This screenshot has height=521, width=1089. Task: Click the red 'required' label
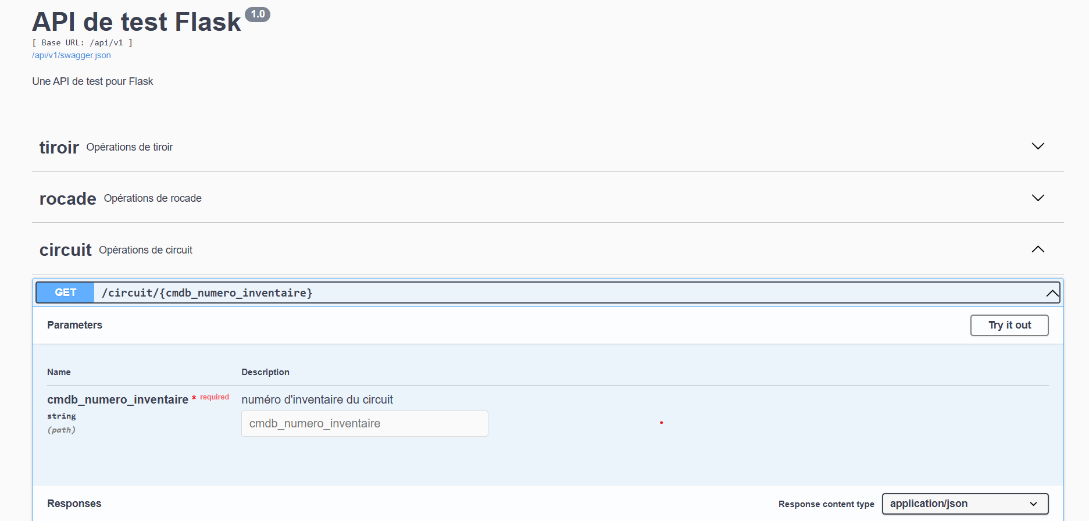click(x=215, y=397)
